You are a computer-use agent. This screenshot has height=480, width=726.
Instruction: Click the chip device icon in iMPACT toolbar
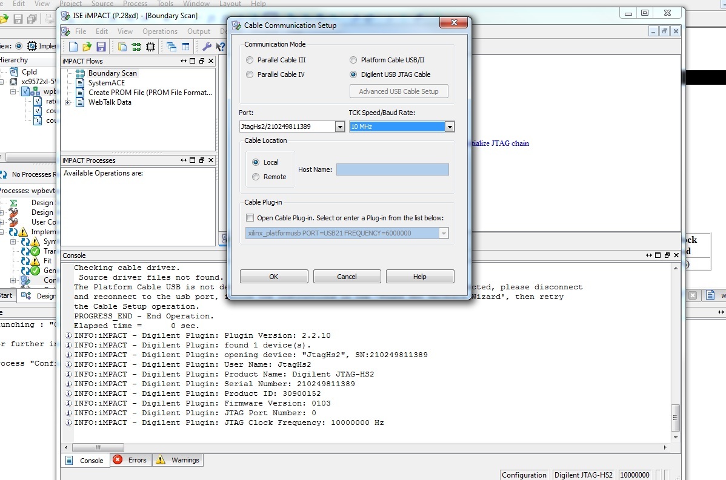[150, 46]
